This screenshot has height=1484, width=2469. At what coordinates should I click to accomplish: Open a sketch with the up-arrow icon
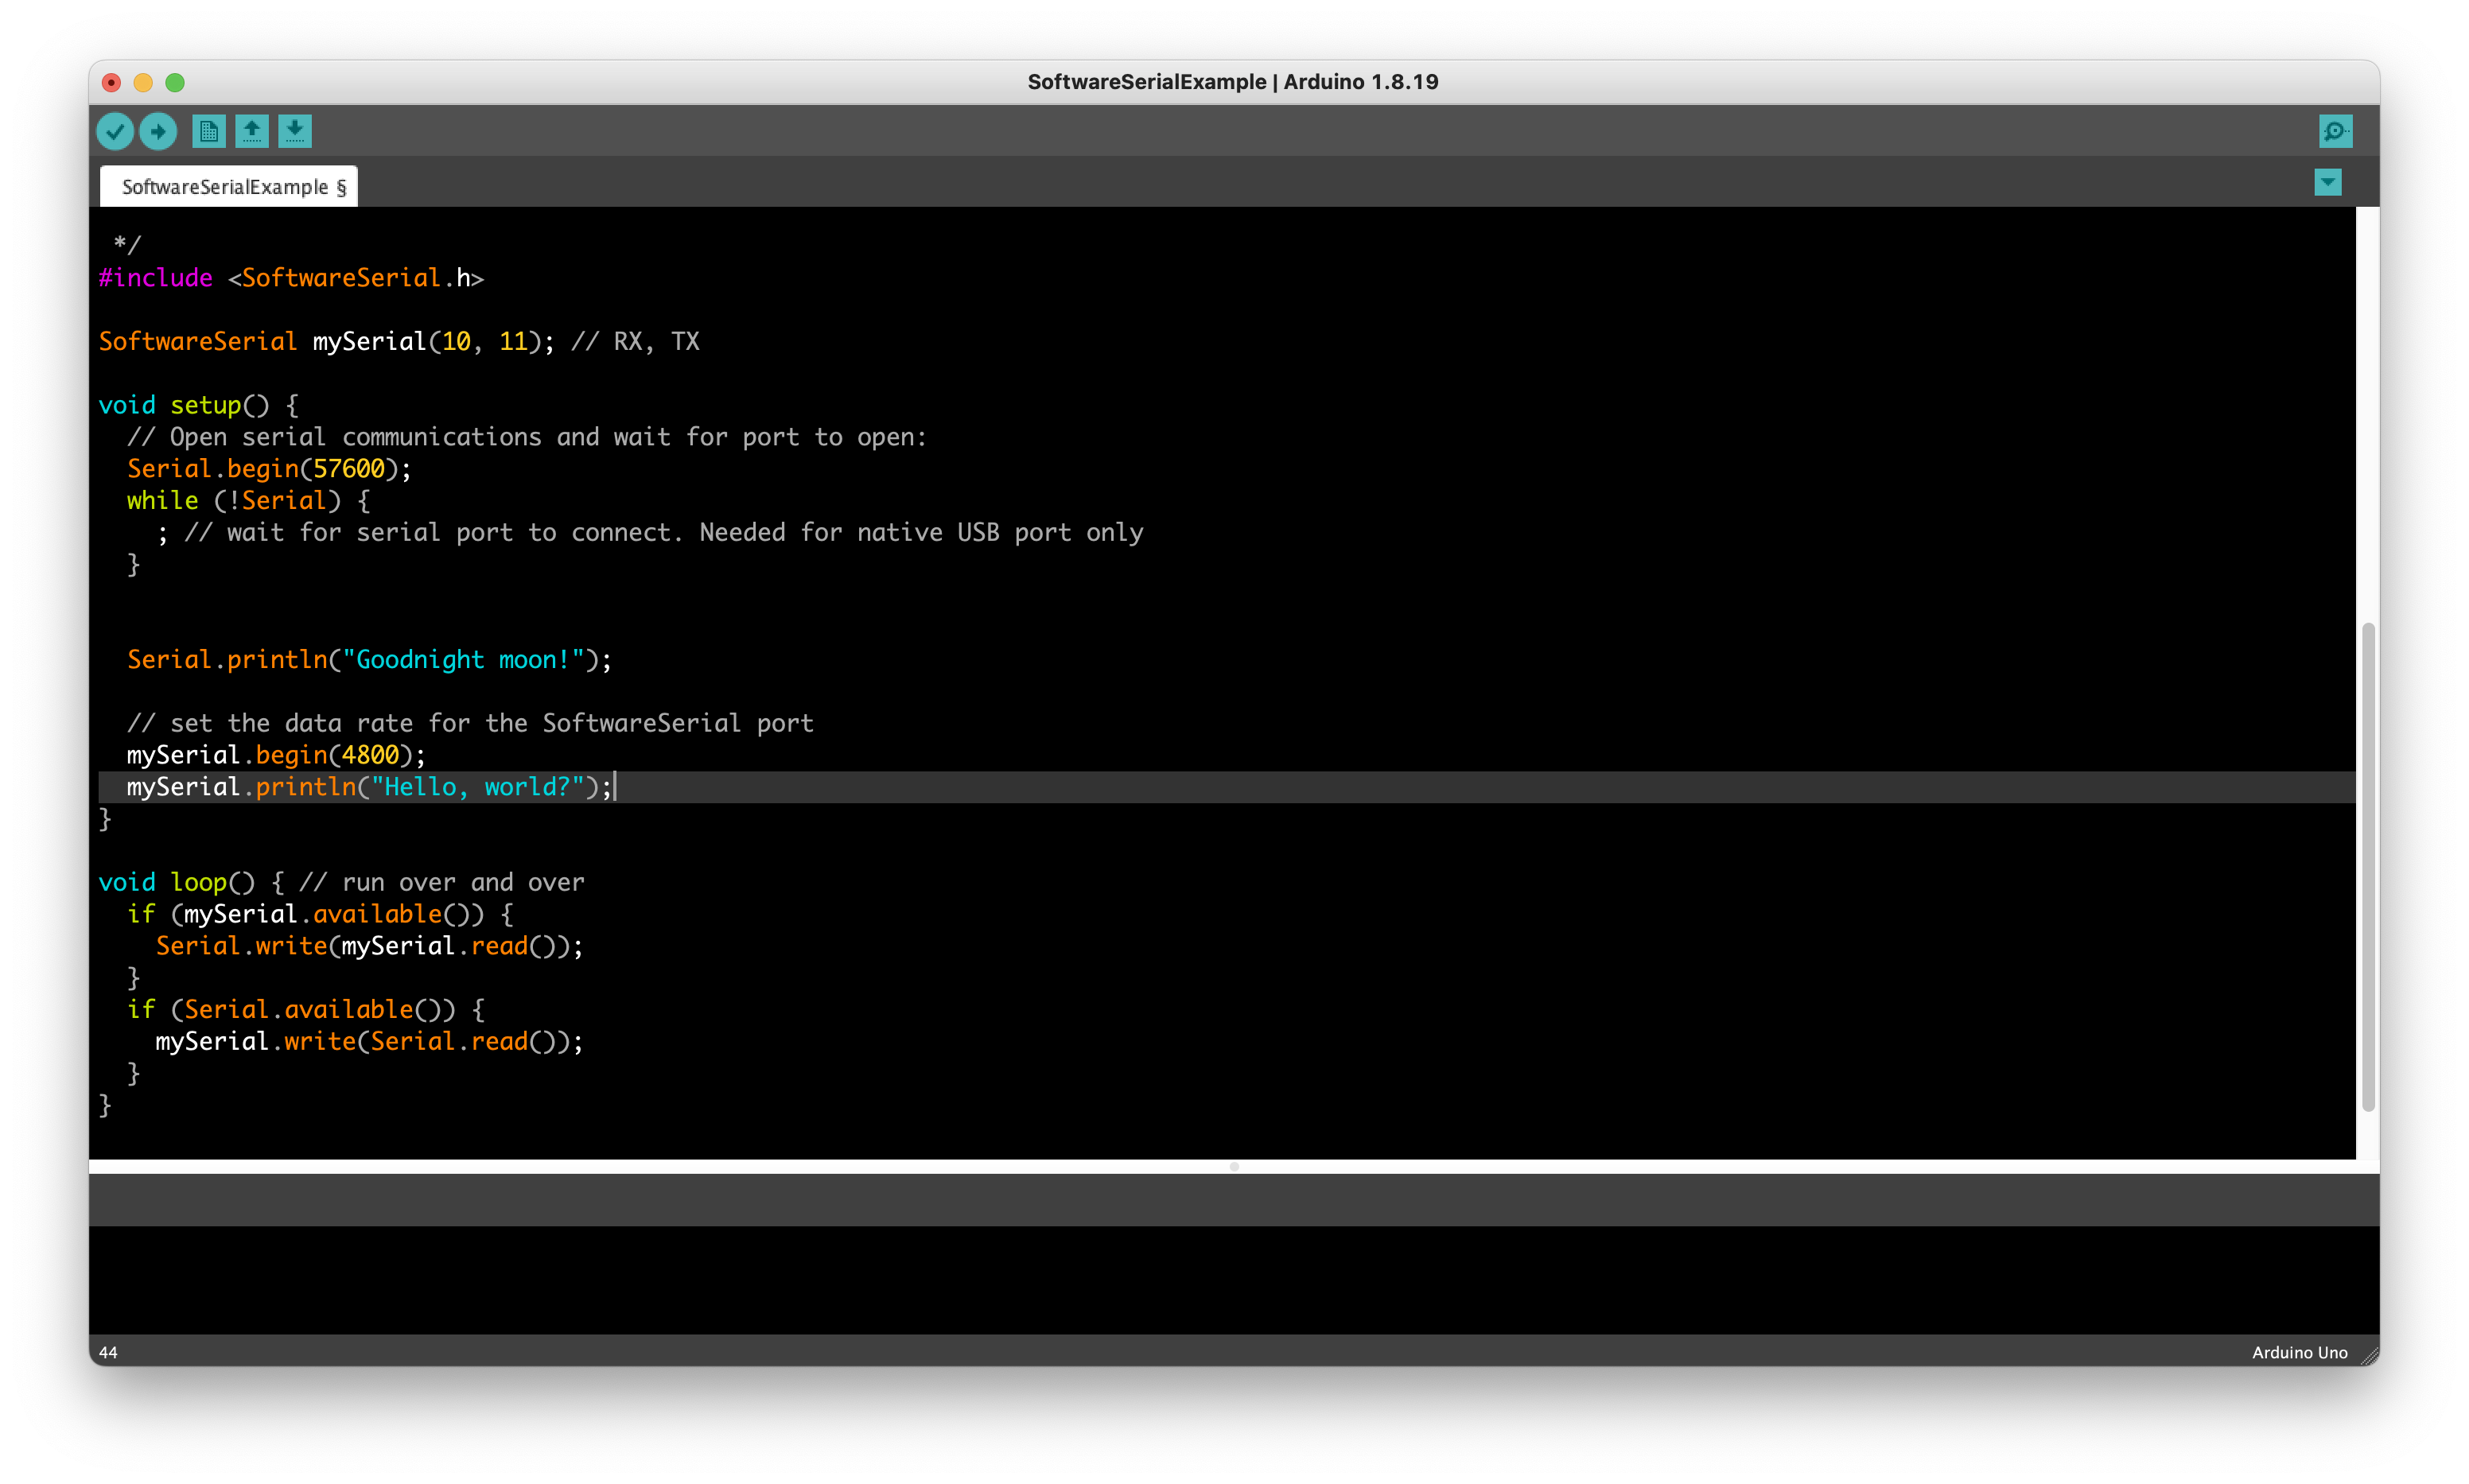click(x=252, y=131)
